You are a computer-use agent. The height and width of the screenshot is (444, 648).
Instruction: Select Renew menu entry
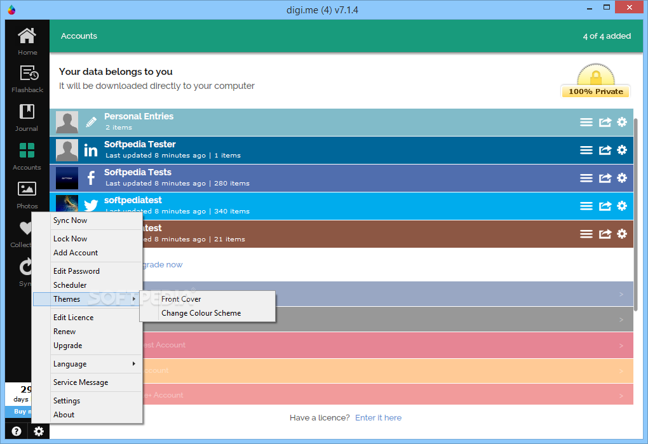tap(64, 332)
